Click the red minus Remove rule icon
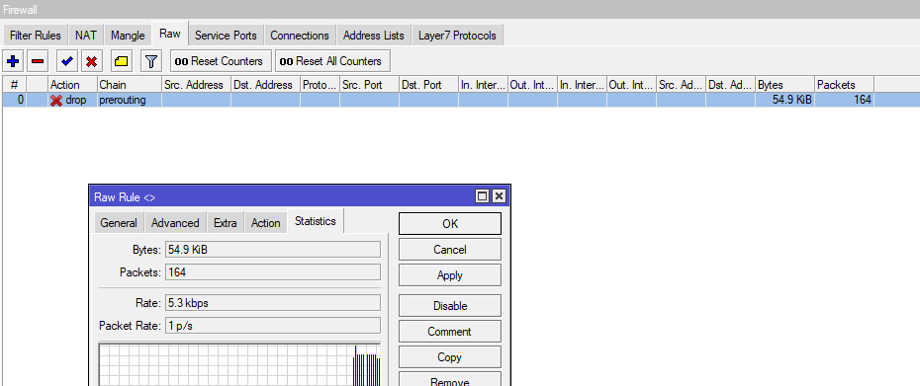 click(x=38, y=61)
